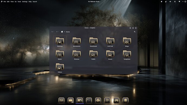The height and width of the screenshot is (105, 187).
Task: Go forward with the right arrow
Action: (x=57, y=32)
